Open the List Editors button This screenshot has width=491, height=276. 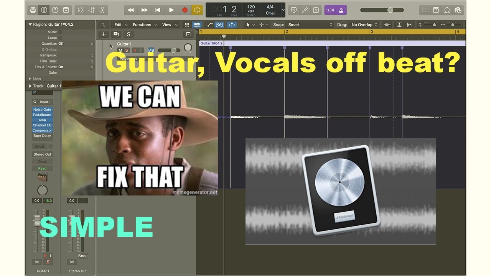coord(425,10)
